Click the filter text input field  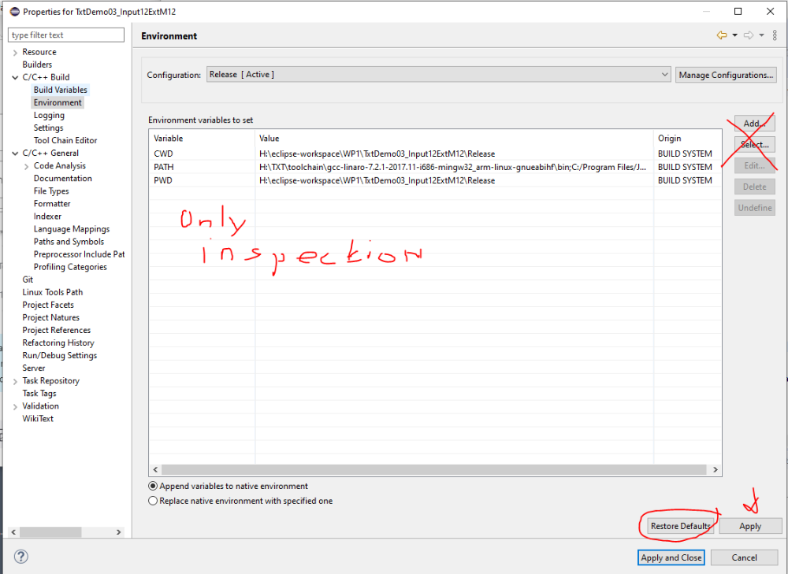coord(66,35)
